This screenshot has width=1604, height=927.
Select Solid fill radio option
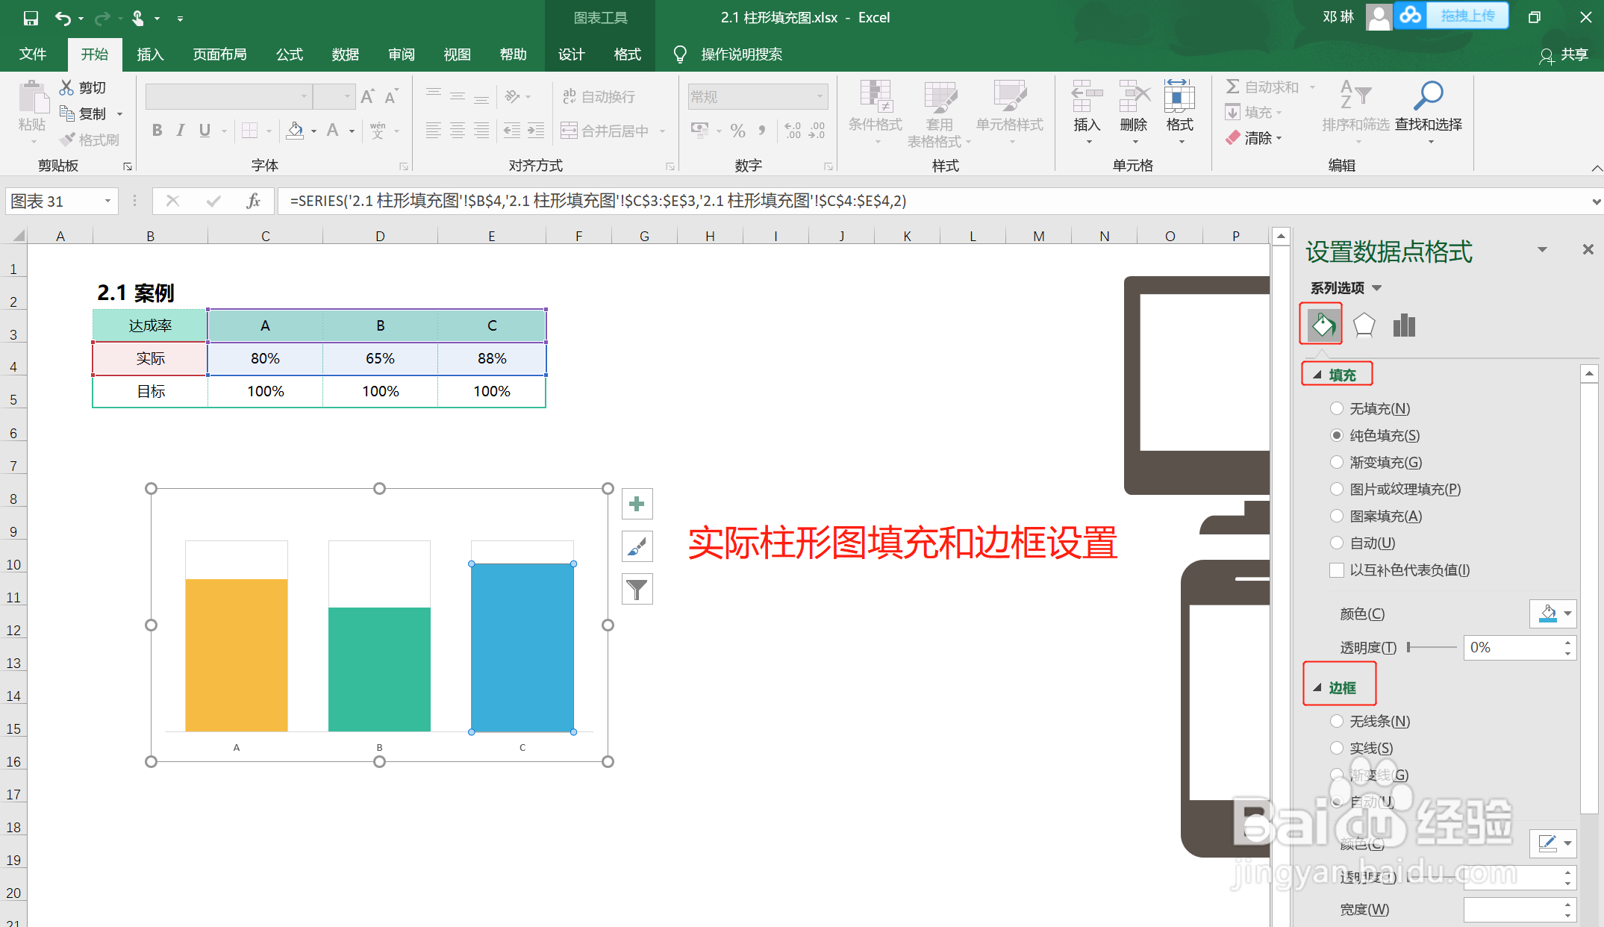pyautogui.click(x=1336, y=435)
